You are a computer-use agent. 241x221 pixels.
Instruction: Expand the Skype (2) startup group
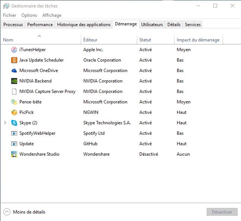click(x=5, y=123)
